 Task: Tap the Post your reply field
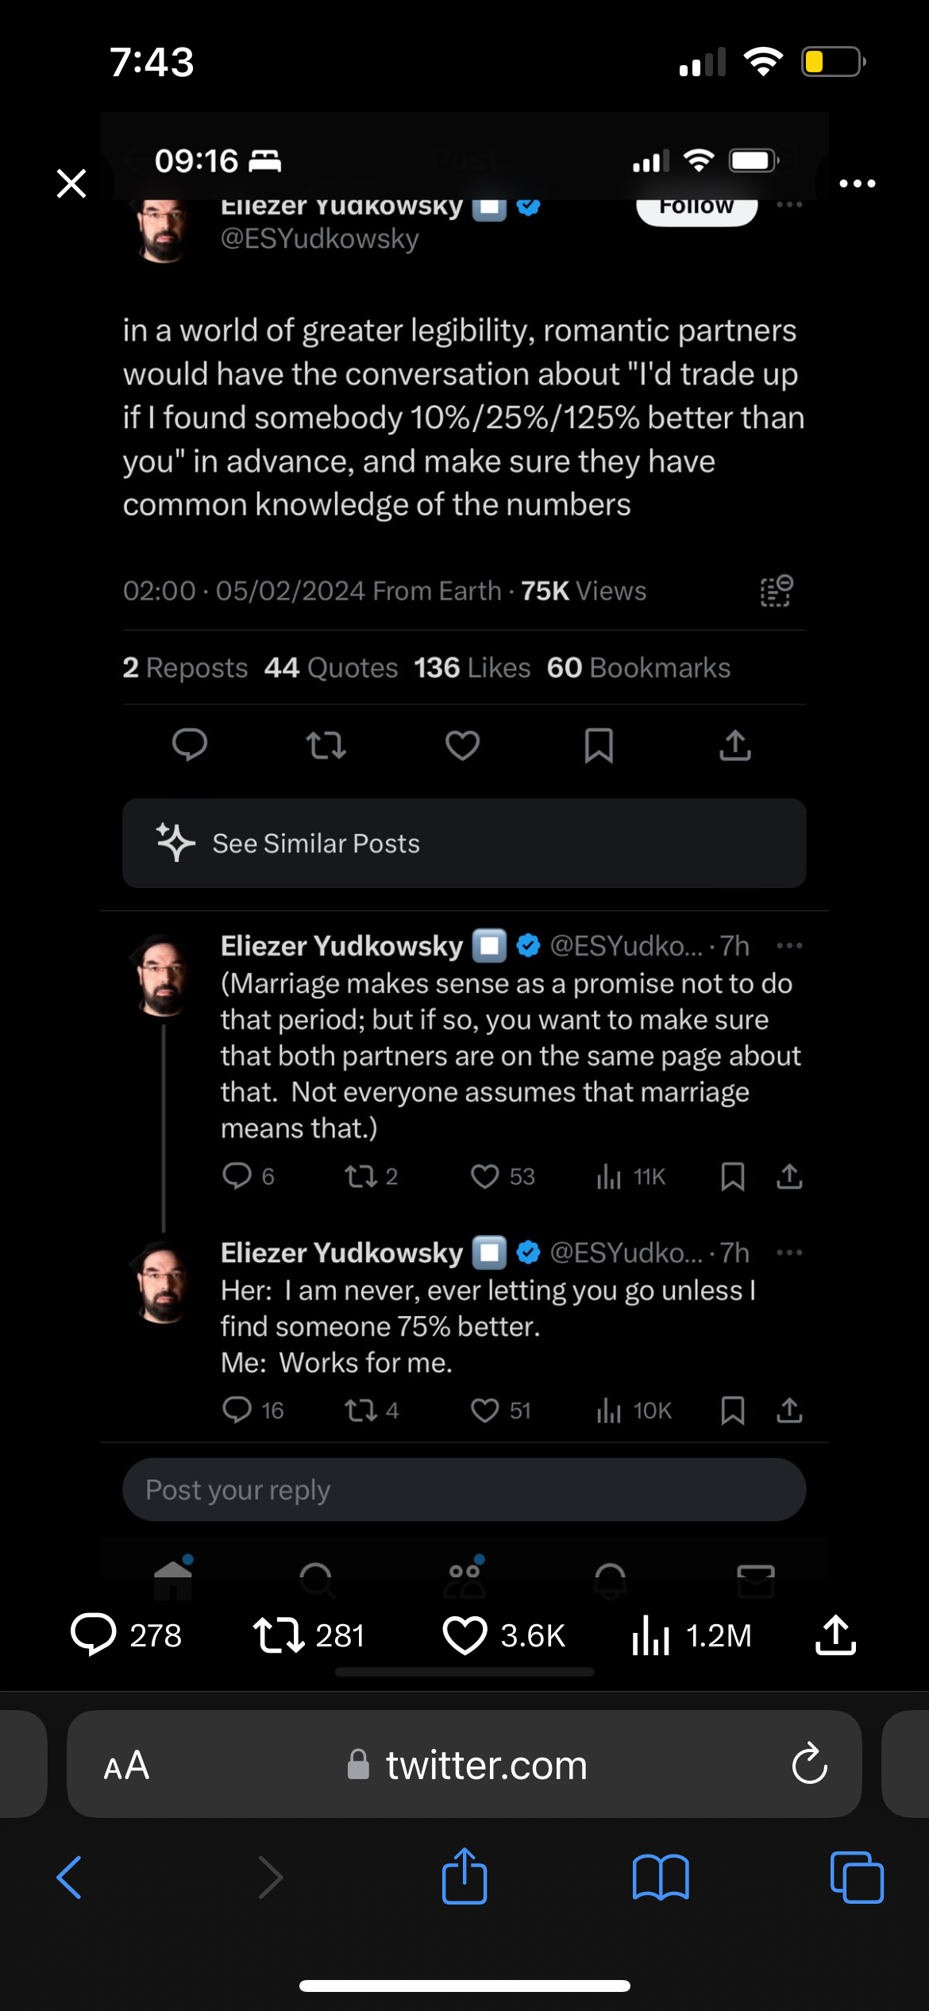pyautogui.click(x=464, y=1489)
